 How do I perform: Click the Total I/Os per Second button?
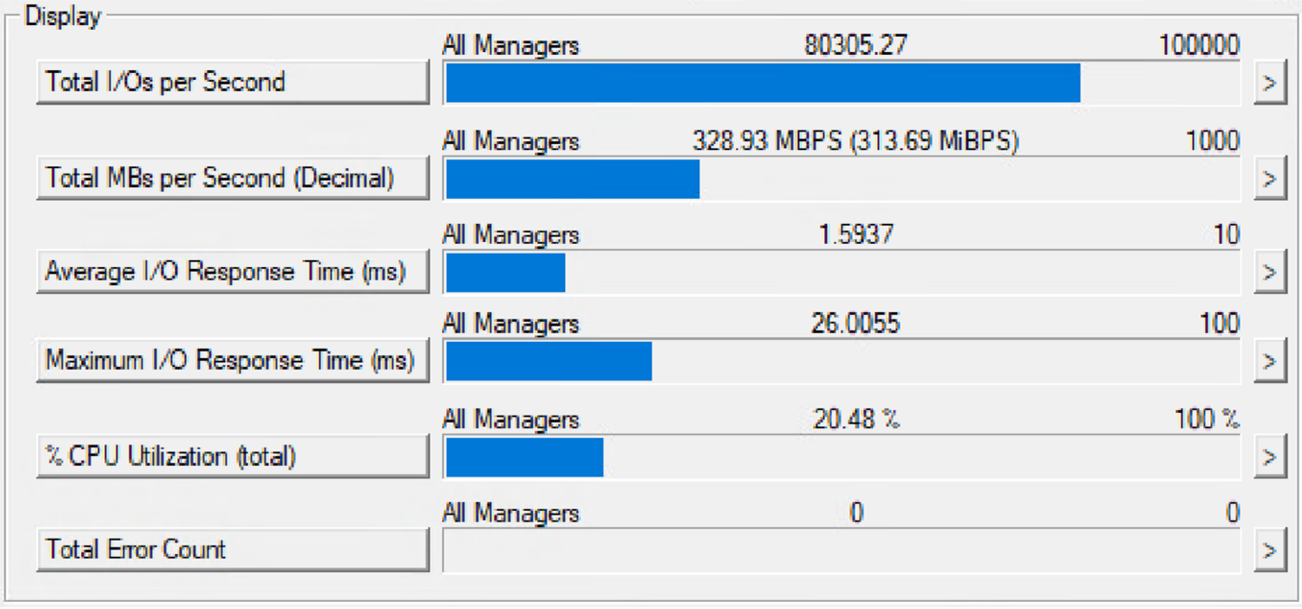pos(233,83)
